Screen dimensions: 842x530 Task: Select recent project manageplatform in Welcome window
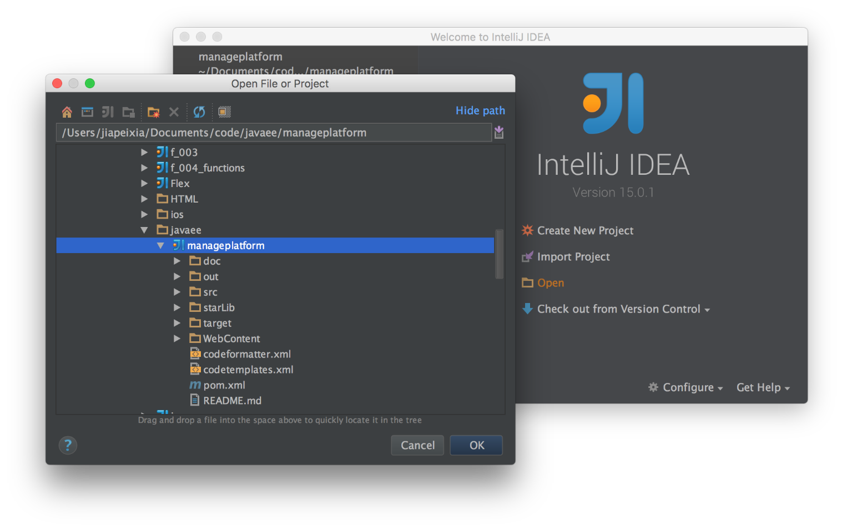coord(296,63)
